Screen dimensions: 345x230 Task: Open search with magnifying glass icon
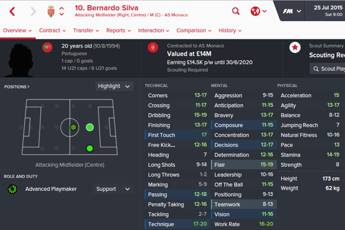click(x=236, y=11)
